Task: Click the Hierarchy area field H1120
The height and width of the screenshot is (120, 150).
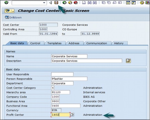Action: pyautogui.click(x=61, y=92)
